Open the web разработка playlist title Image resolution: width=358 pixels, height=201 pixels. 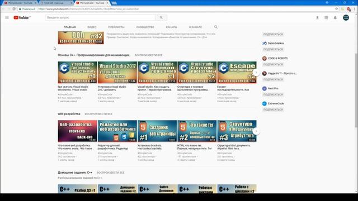click(69, 114)
